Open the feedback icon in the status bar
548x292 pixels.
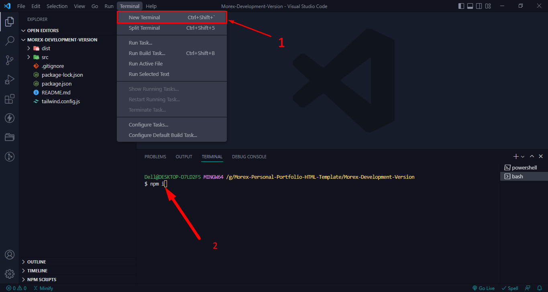click(528, 288)
